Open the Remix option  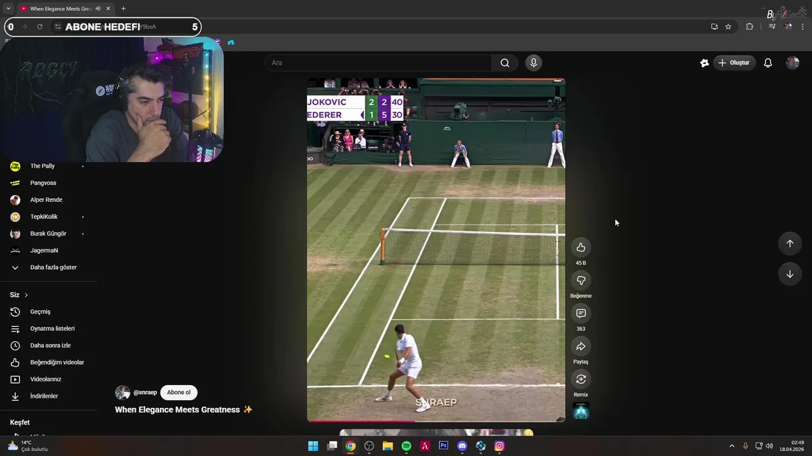click(x=580, y=379)
